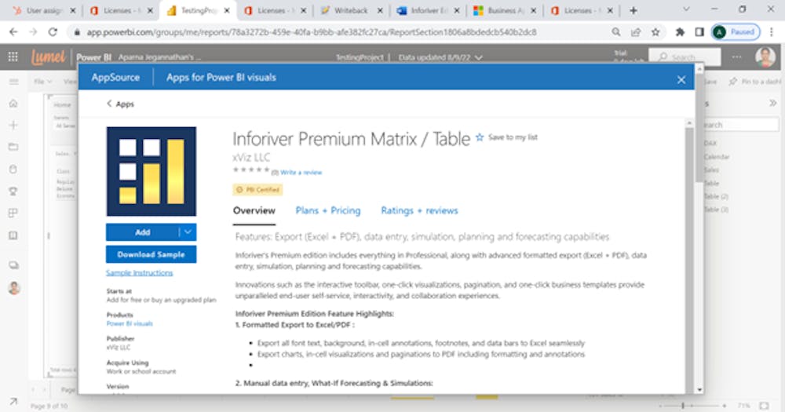Switch to Plans + Pricing tab
Screen dimensions: 785x412
(328, 211)
